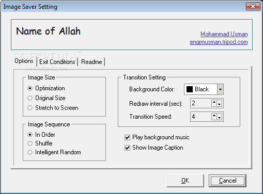Click the Transition Speed: label
The height and width of the screenshot is (194, 263).
click(x=150, y=117)
